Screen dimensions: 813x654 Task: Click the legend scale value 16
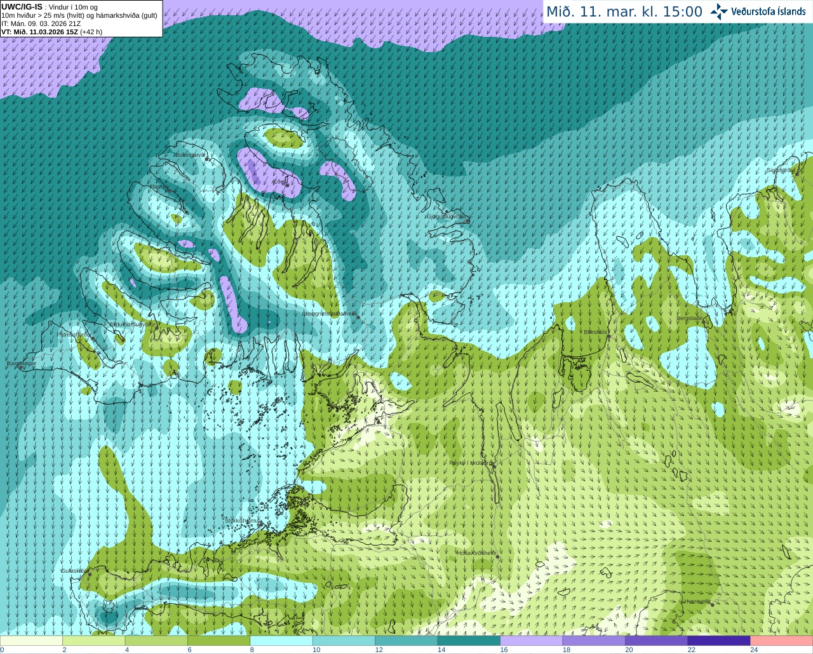pyautogui.click(x=504, y=650)
